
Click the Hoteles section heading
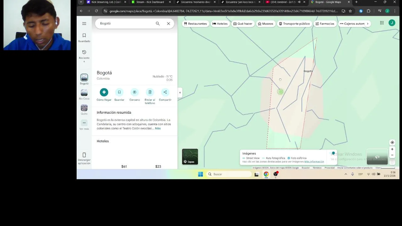click(x=103, y=141)
